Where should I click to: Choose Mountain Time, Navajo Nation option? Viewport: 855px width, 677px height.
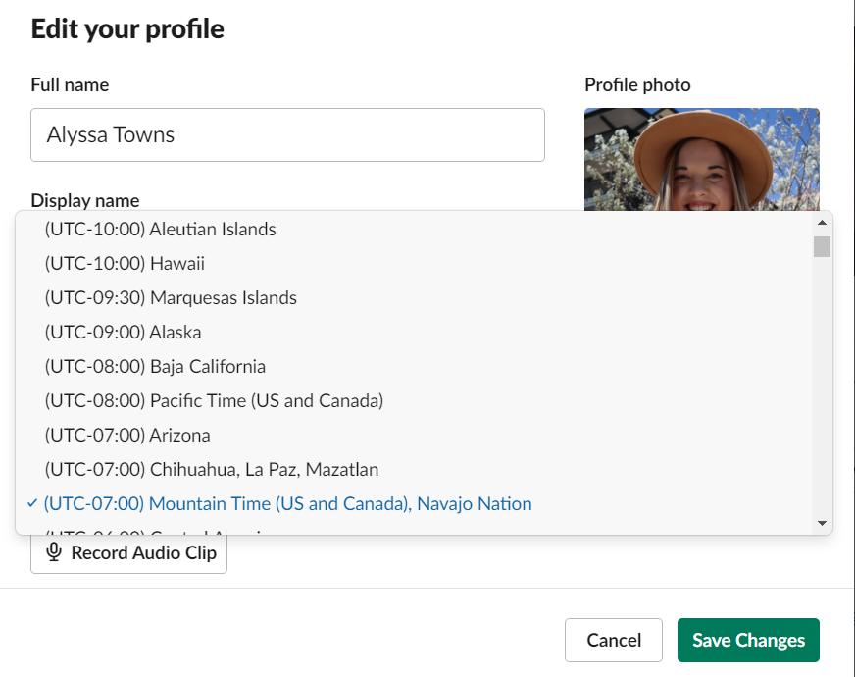tap(287, 503)
